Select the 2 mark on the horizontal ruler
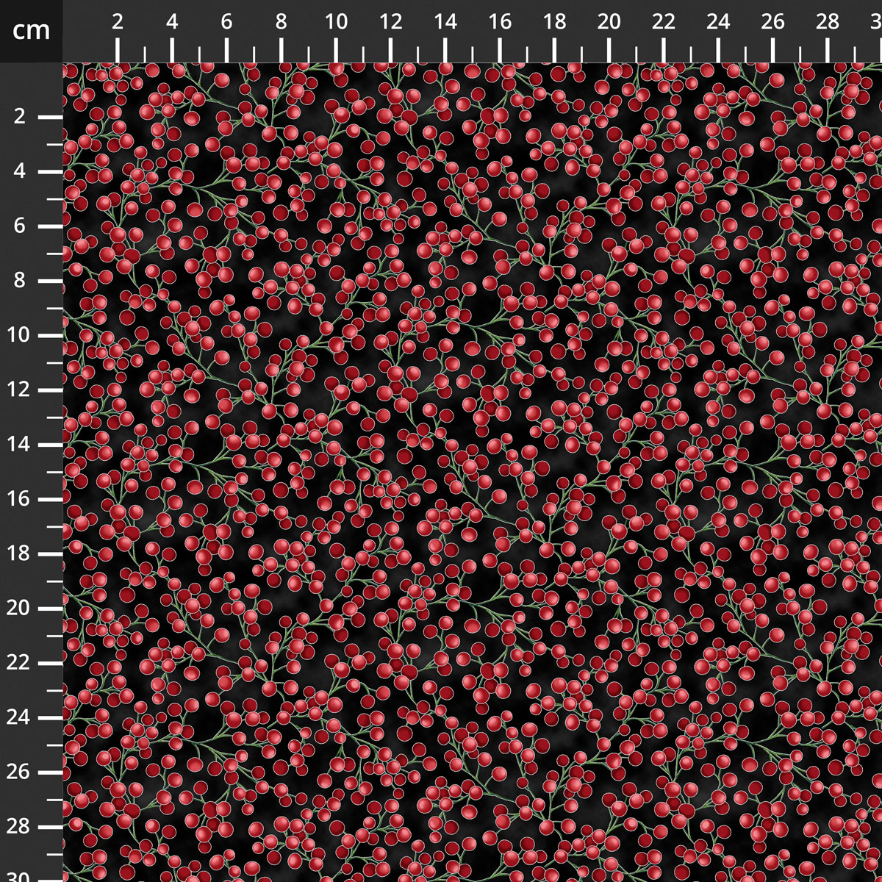This screenshot has height=882, width=882. (118, 22)
